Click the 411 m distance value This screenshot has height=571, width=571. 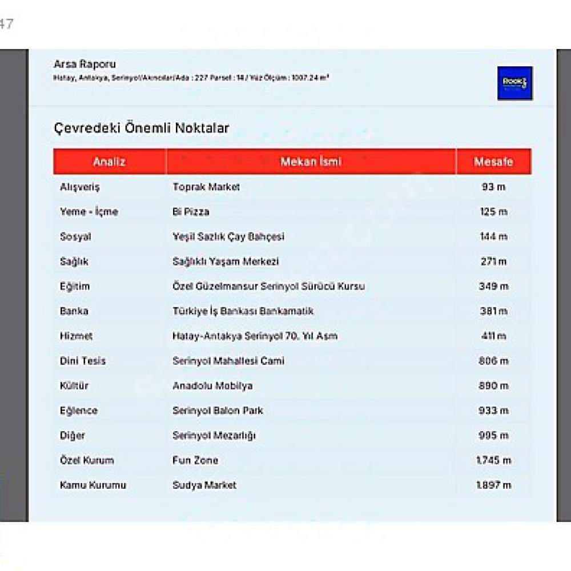pyautogui.click(x=494, y=336)
